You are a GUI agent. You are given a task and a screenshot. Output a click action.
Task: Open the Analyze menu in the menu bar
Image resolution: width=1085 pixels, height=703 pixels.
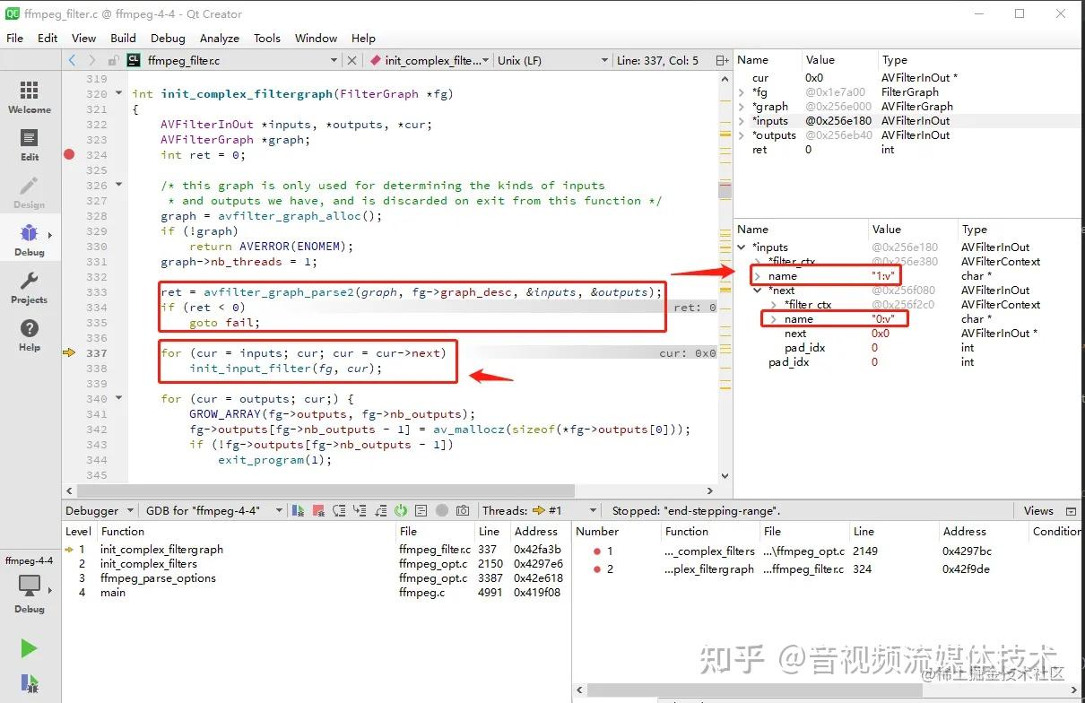click(220, 38)
